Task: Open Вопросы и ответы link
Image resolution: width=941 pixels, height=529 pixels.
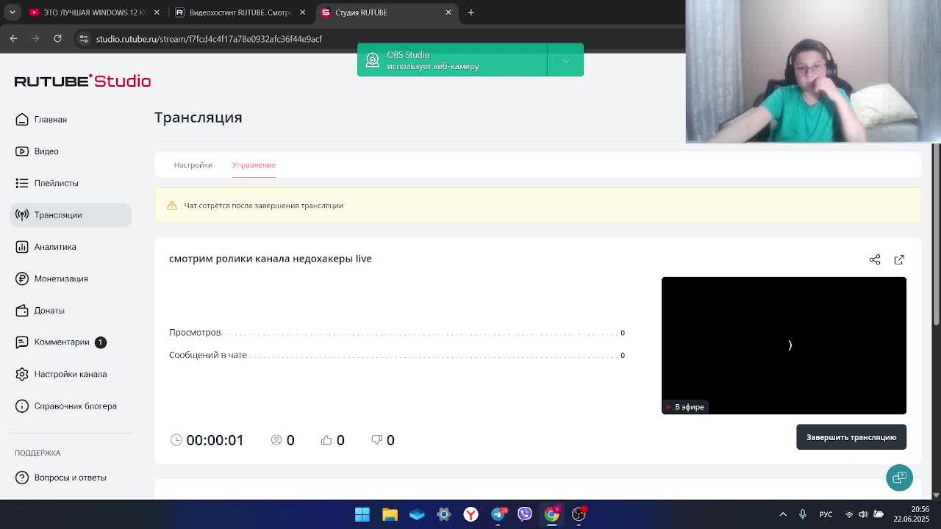Action: [70, 478]
